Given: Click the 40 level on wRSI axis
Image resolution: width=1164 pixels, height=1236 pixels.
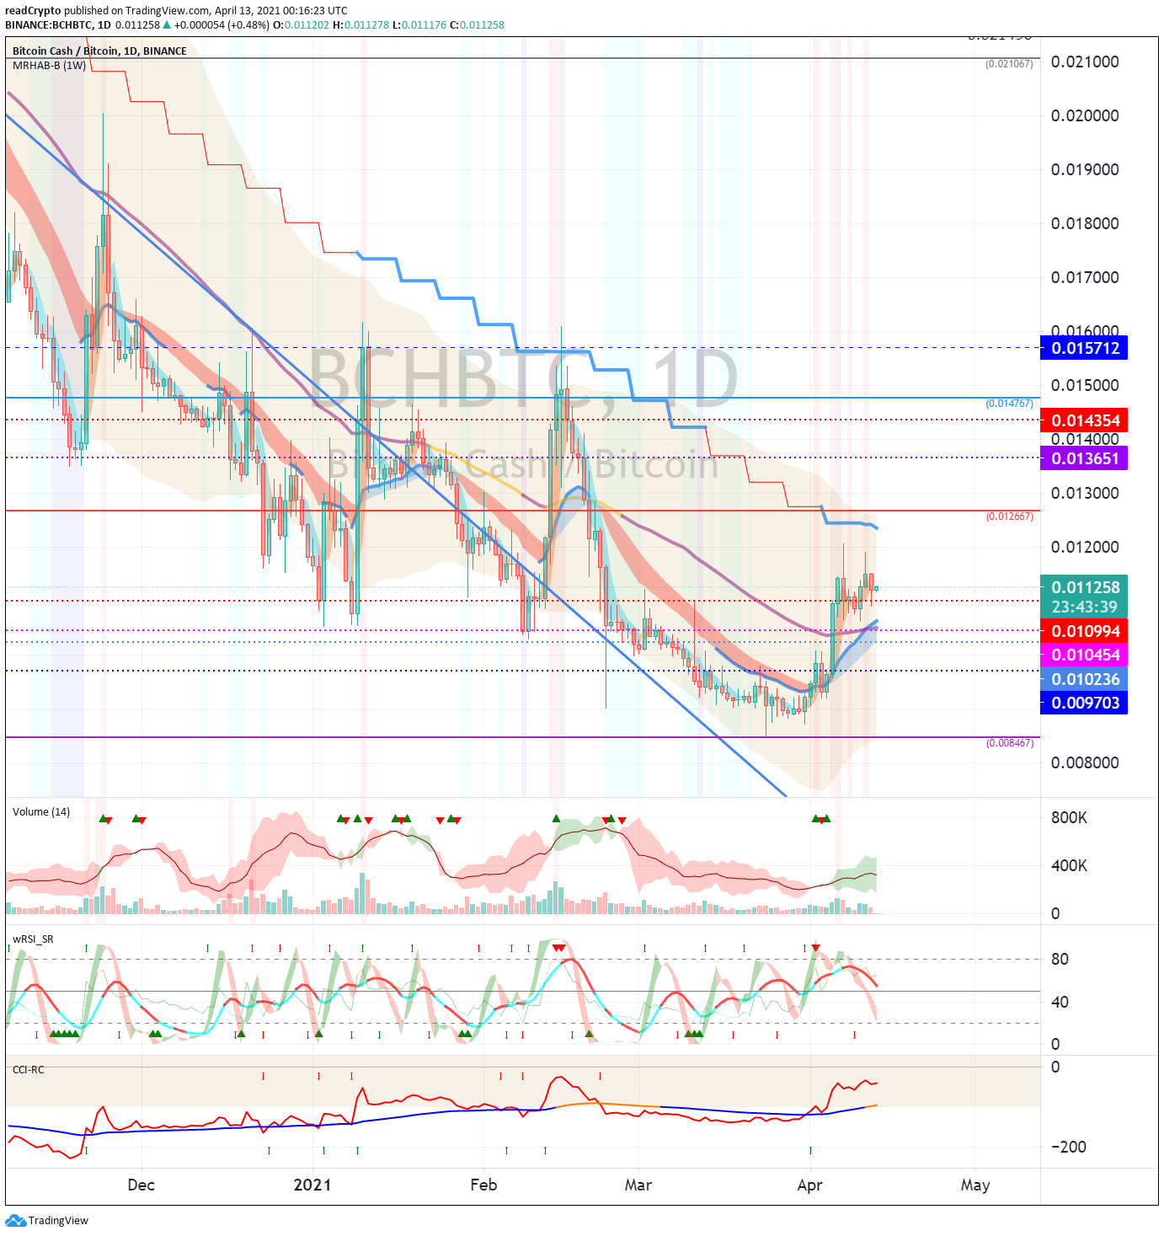Looking at the screenshot, I should (x=1060, y=1002).
